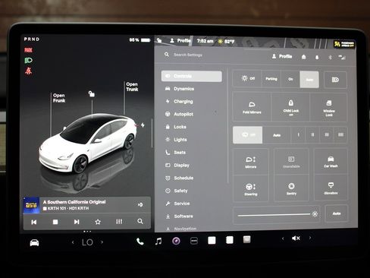Tap the lock icon in top status bar
370x278 pixels.
pyautogui.click(x=159, y=40)
